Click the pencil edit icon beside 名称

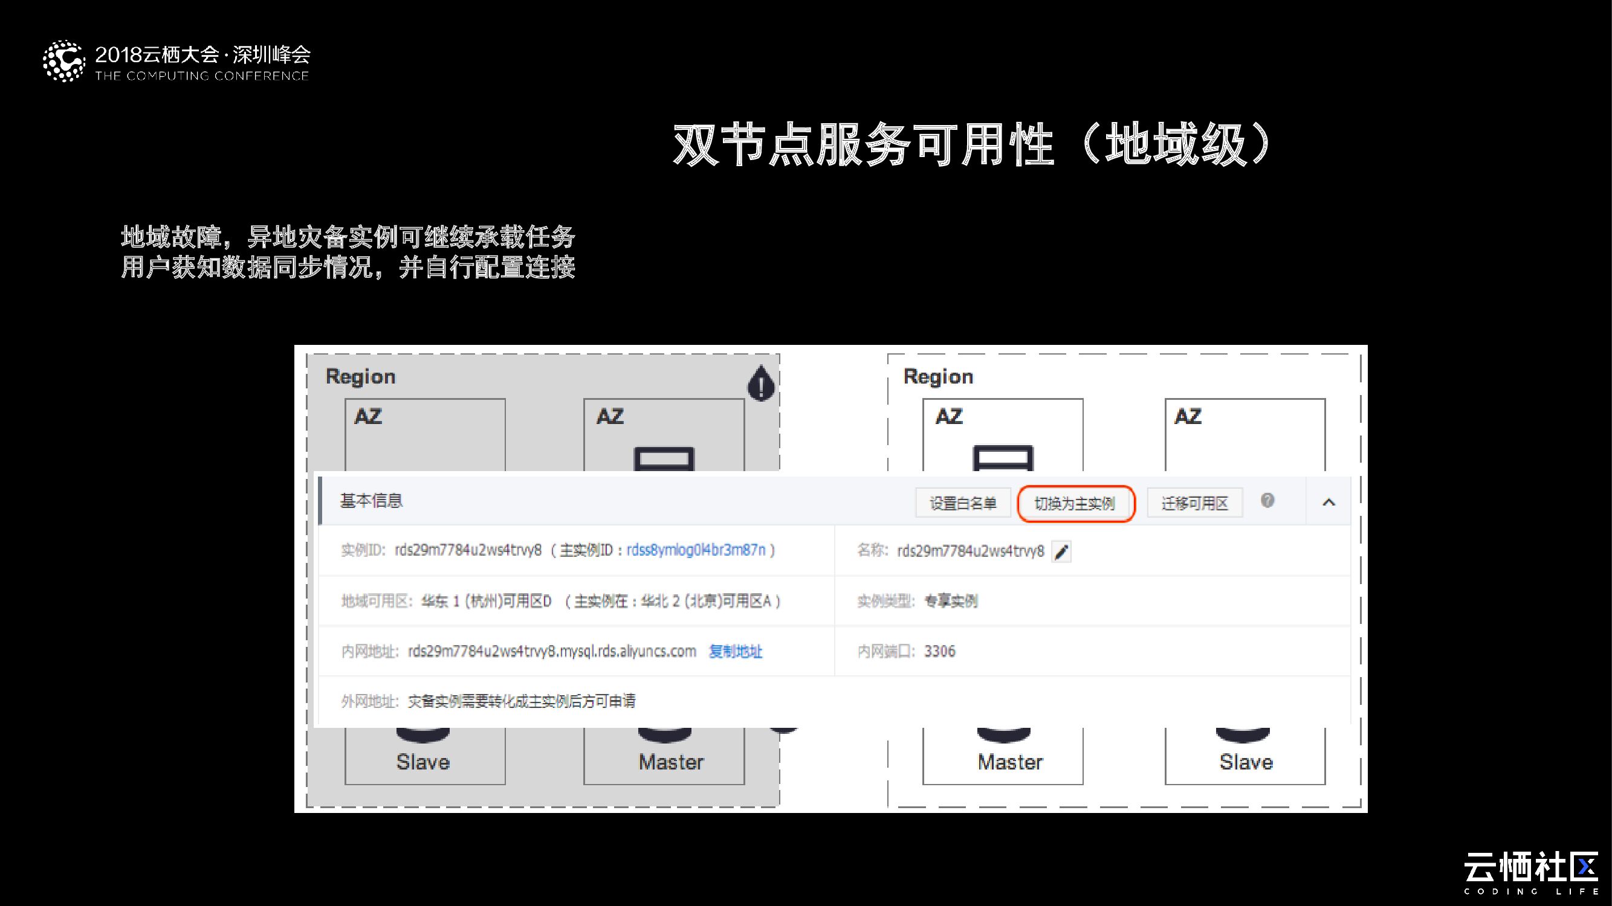(1061, 552)
